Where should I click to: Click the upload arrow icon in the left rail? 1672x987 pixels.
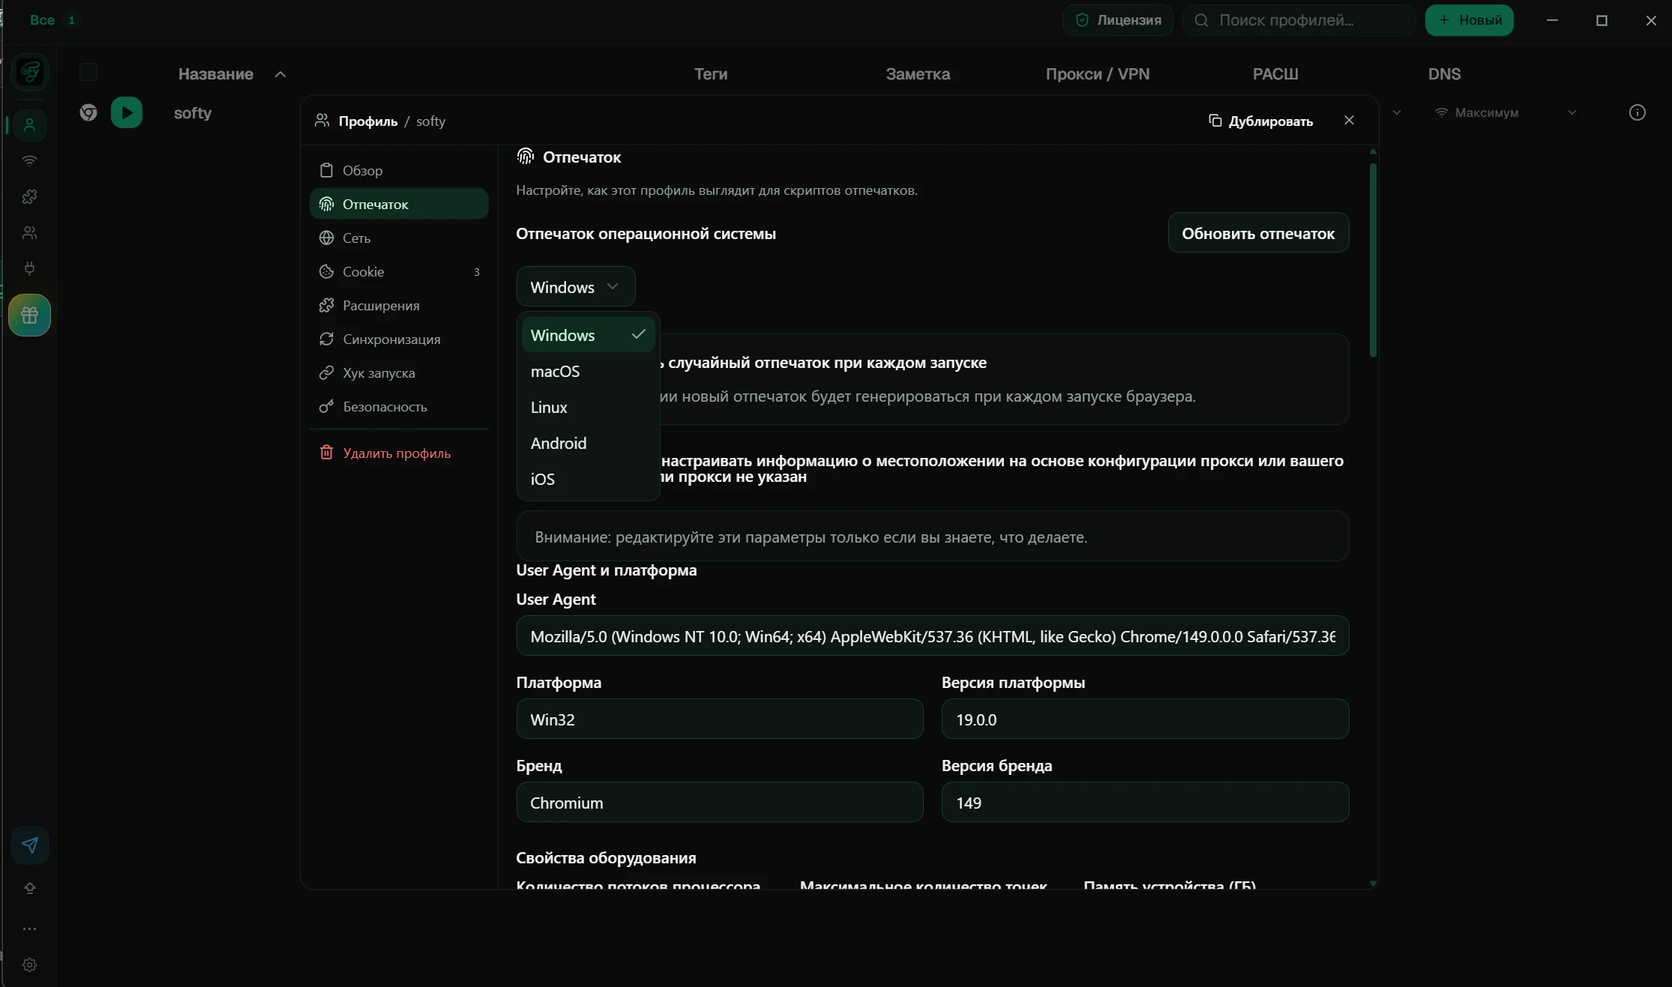pos(30,888)
